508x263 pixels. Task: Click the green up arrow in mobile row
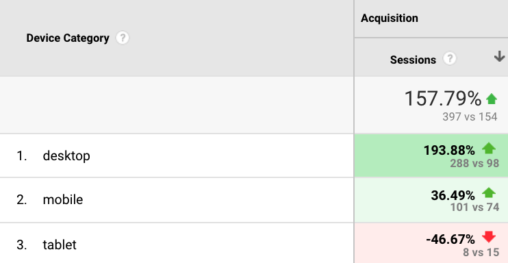(x=489, y=193)
